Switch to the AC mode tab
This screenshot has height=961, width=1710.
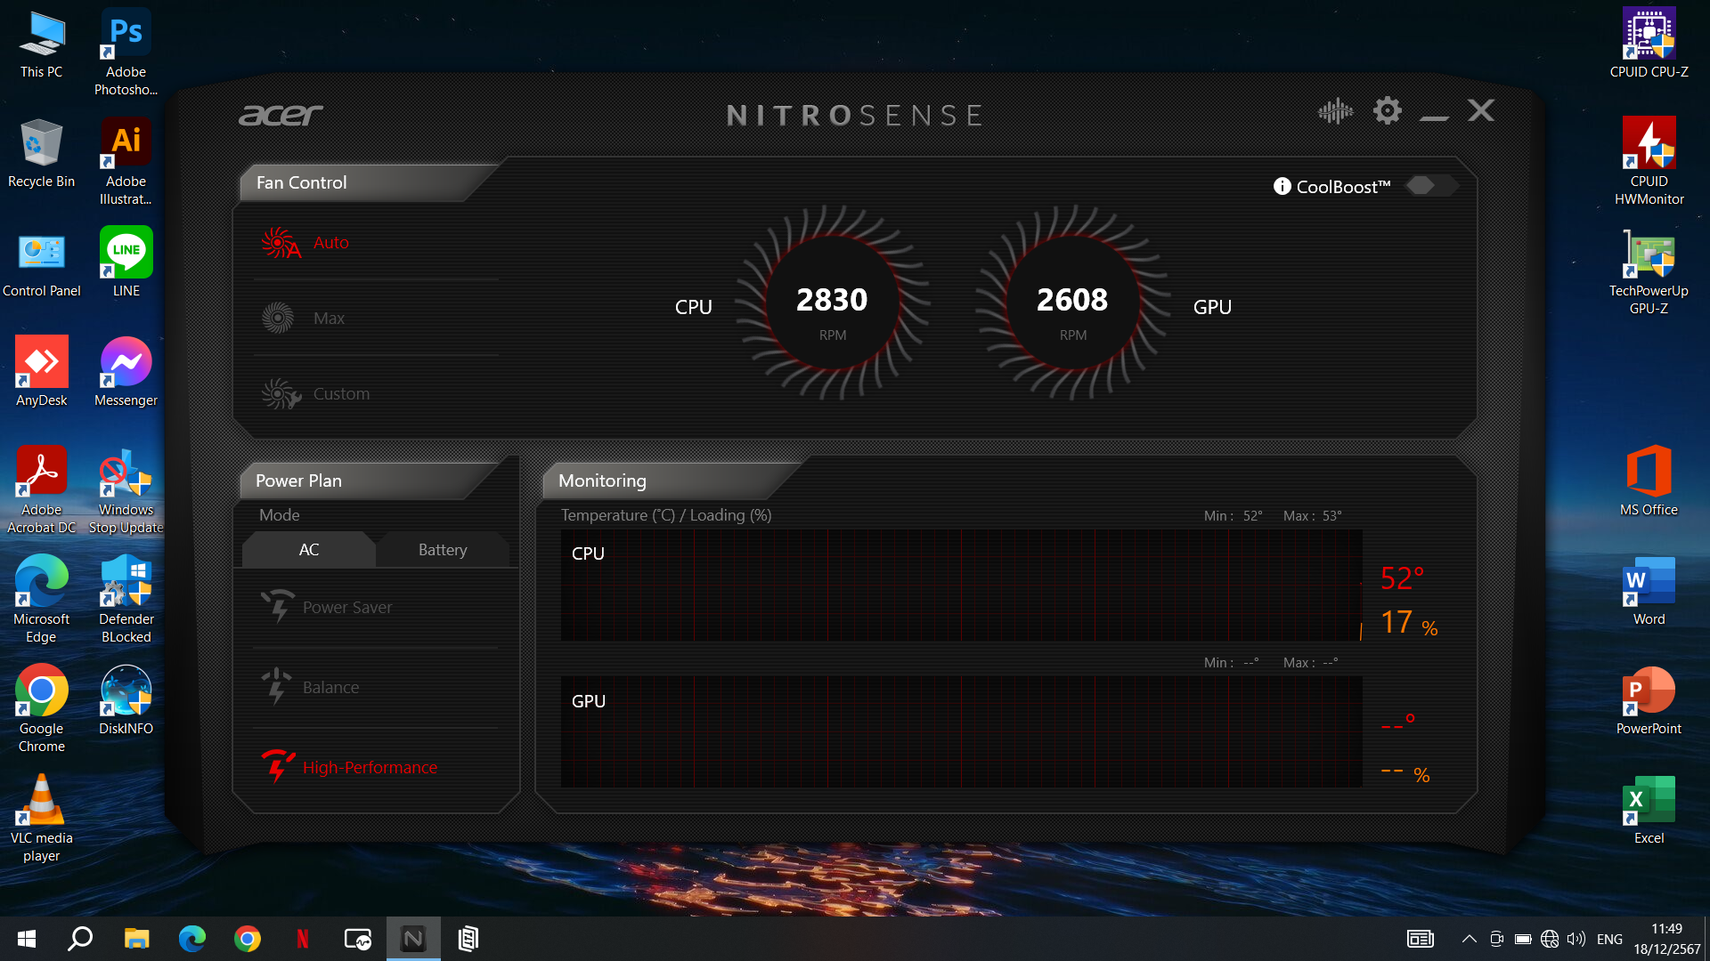click(x=308, y=550)
